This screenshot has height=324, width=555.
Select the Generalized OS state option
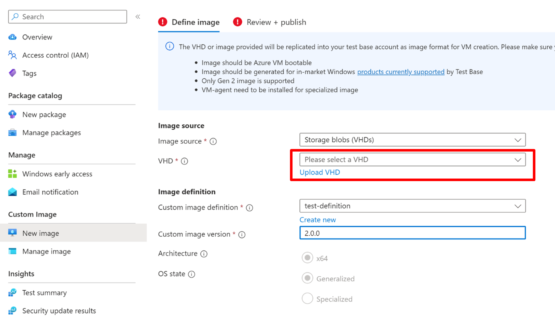pyautogui.click(x=307, y=278)
